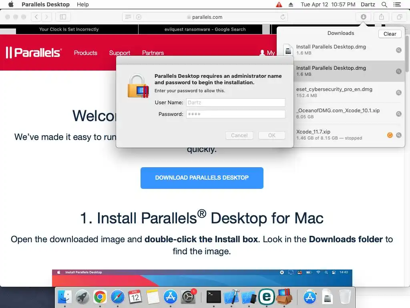
Task: Open Xcode from the Dock
Action: [x=231, y=297]
